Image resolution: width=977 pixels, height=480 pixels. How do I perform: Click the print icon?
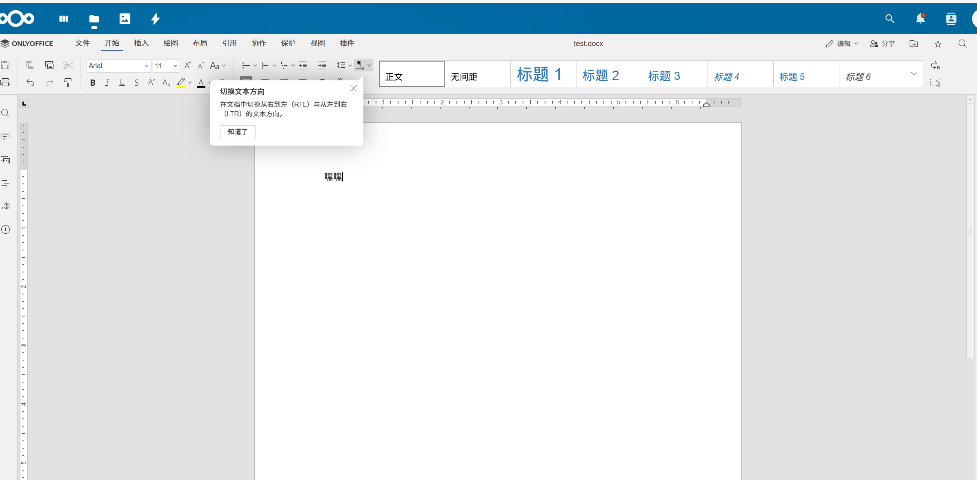point(6,83)
